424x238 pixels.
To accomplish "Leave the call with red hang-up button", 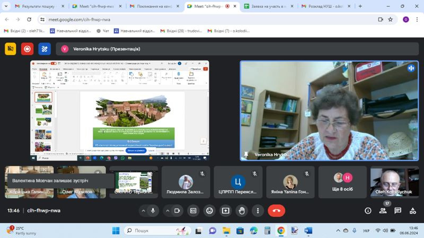I will [276, 210].
